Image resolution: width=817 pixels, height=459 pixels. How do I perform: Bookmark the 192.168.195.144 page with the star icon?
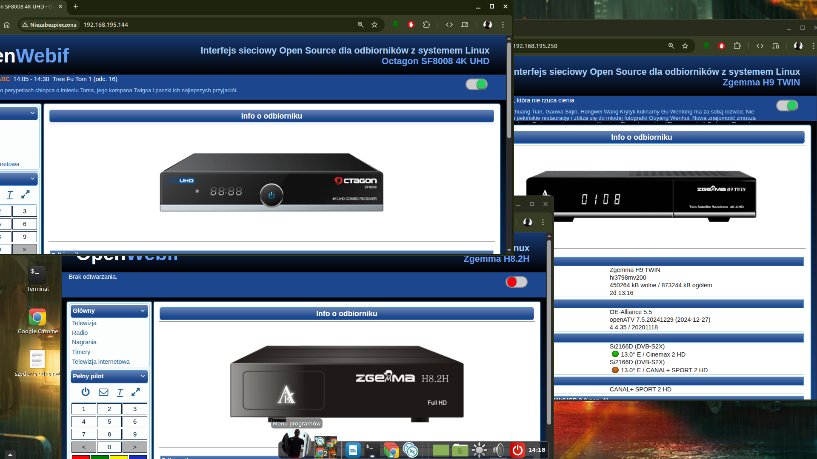tap(374, 25)
